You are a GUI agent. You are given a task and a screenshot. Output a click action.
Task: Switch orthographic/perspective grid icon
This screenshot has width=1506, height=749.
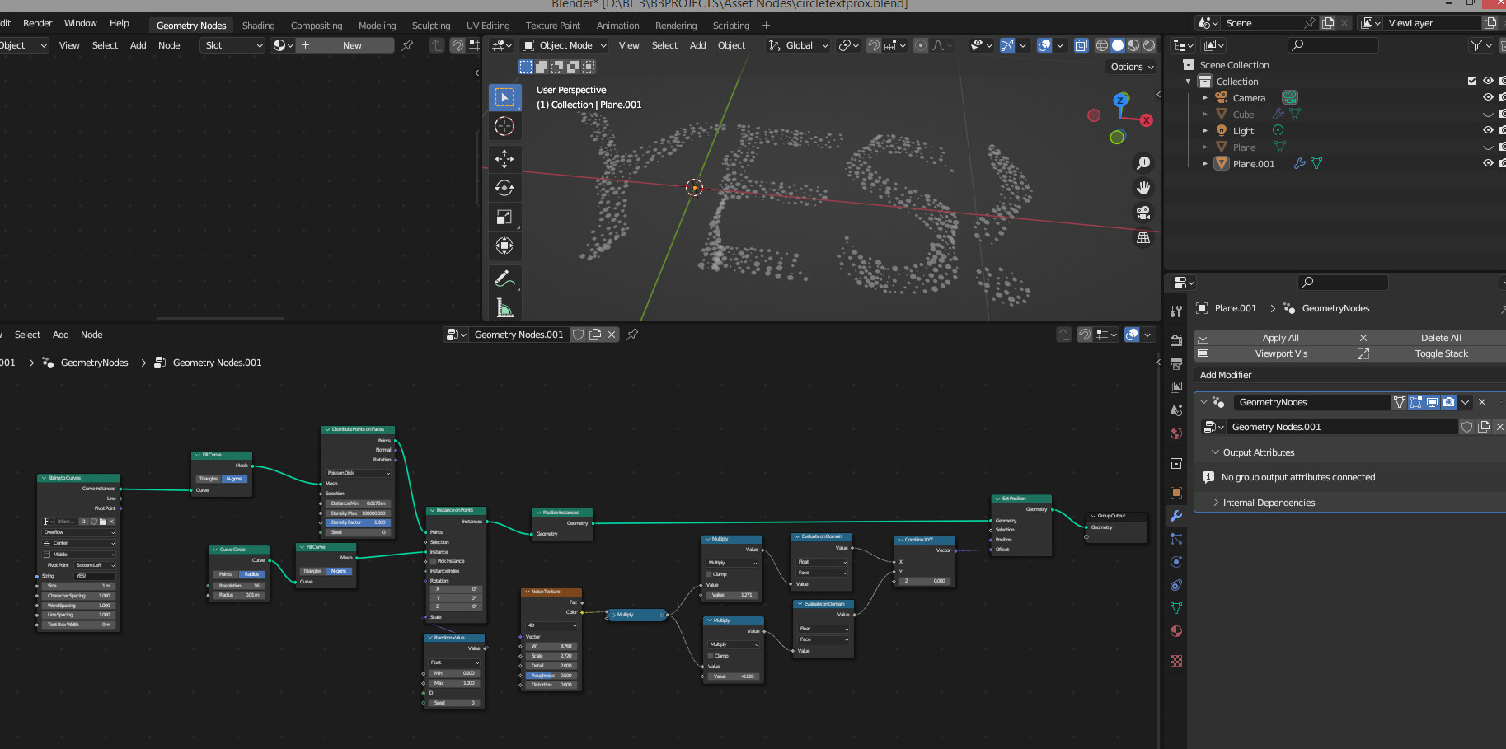pyautogui.click(x=1143, y=237)
